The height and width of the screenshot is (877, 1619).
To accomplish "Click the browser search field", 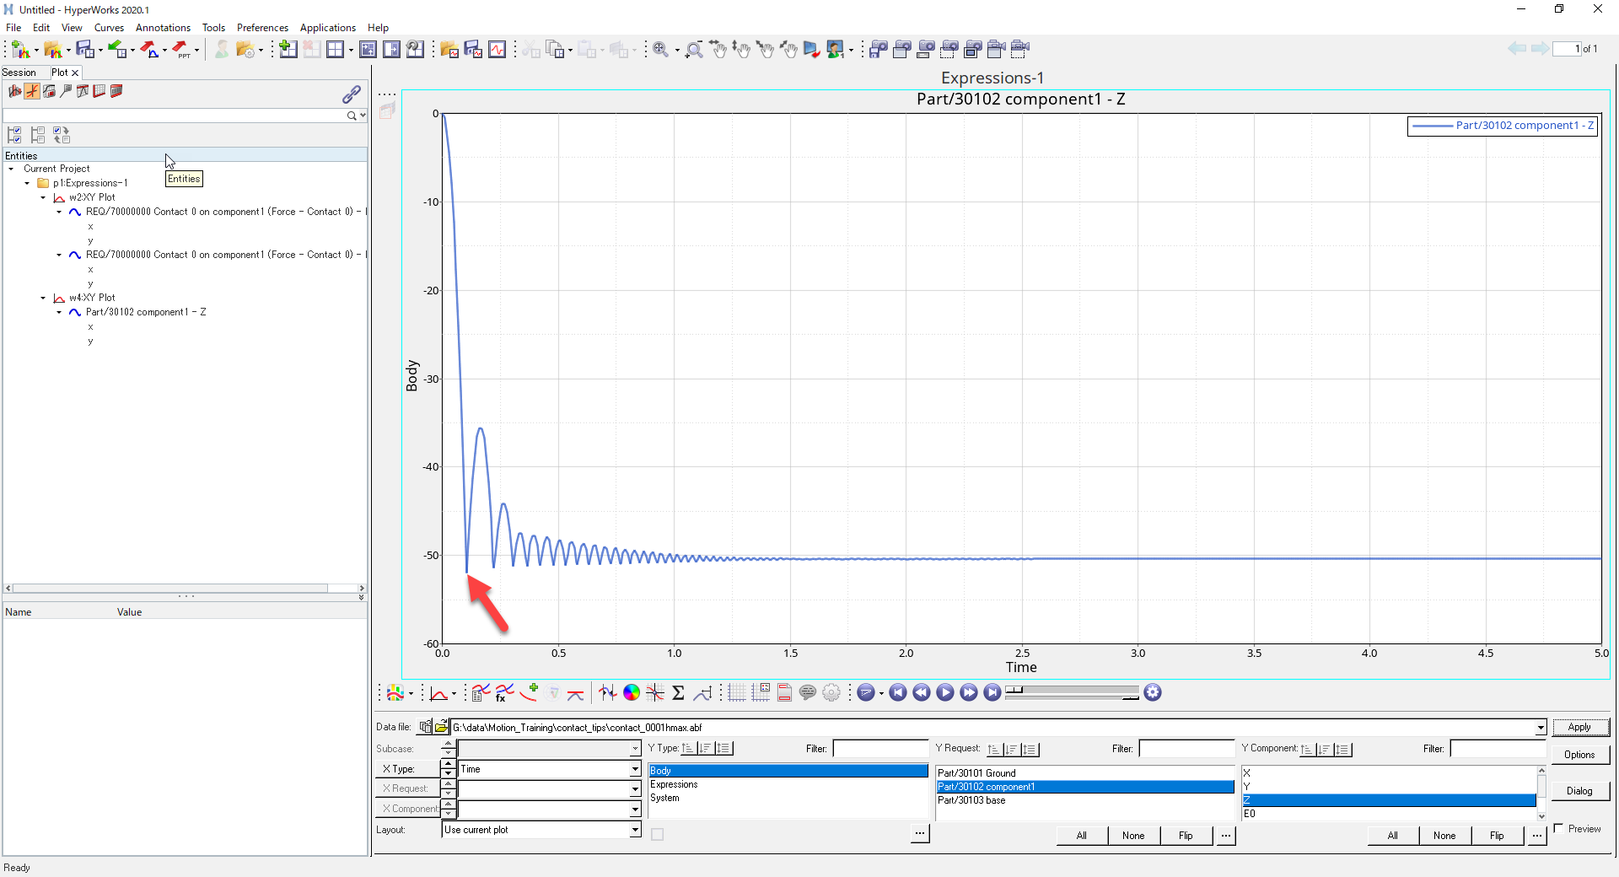I will point(175,116).
